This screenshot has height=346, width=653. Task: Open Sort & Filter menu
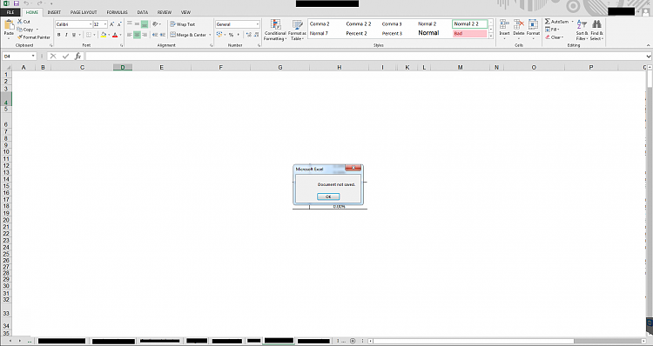coord(582,30)
